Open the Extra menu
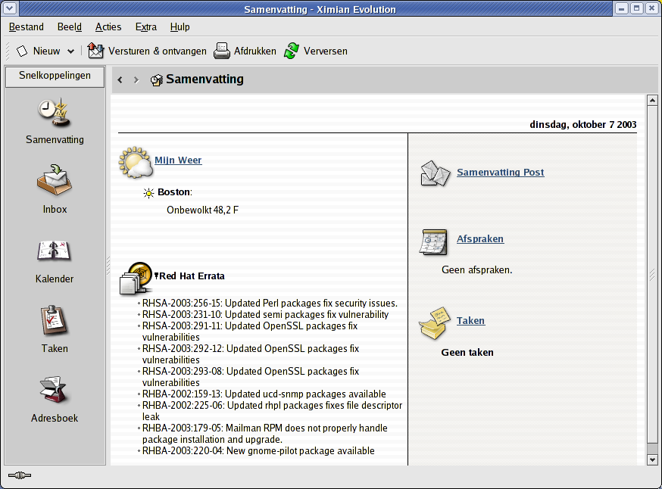 [145, 27]
